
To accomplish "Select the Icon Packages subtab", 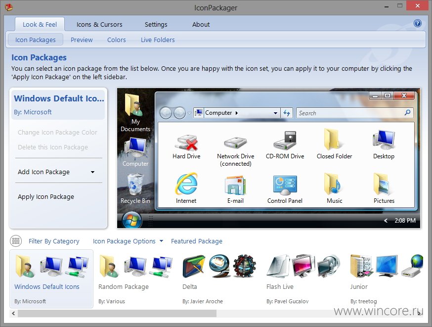I will coord(35,40).
